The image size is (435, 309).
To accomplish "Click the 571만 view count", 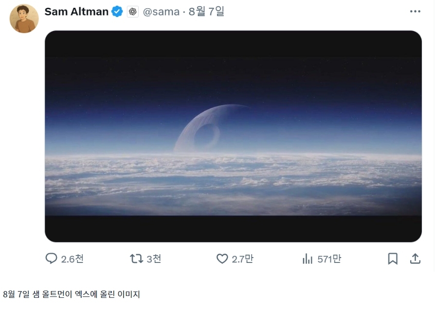I will point(329,259).
